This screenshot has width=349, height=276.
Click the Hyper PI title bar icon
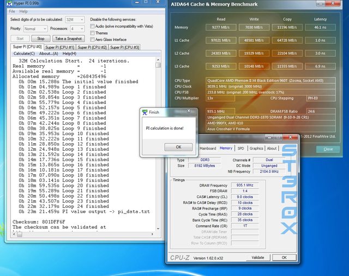9,3
